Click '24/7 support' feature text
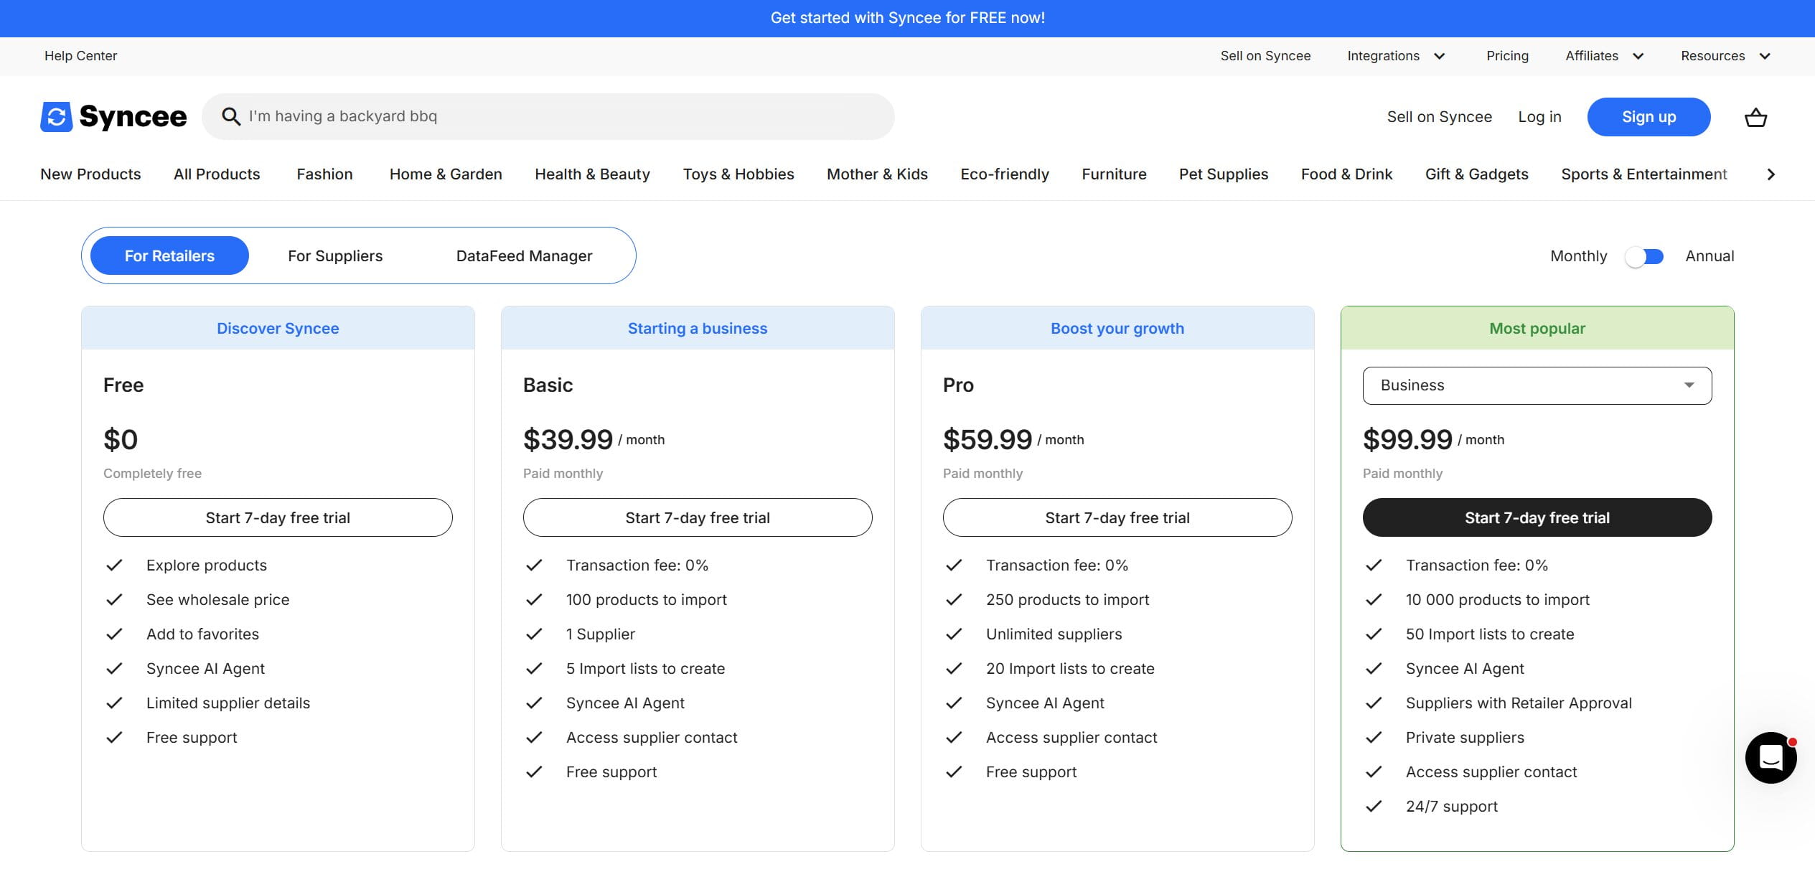The image size is (1815, 882). 1451,807
